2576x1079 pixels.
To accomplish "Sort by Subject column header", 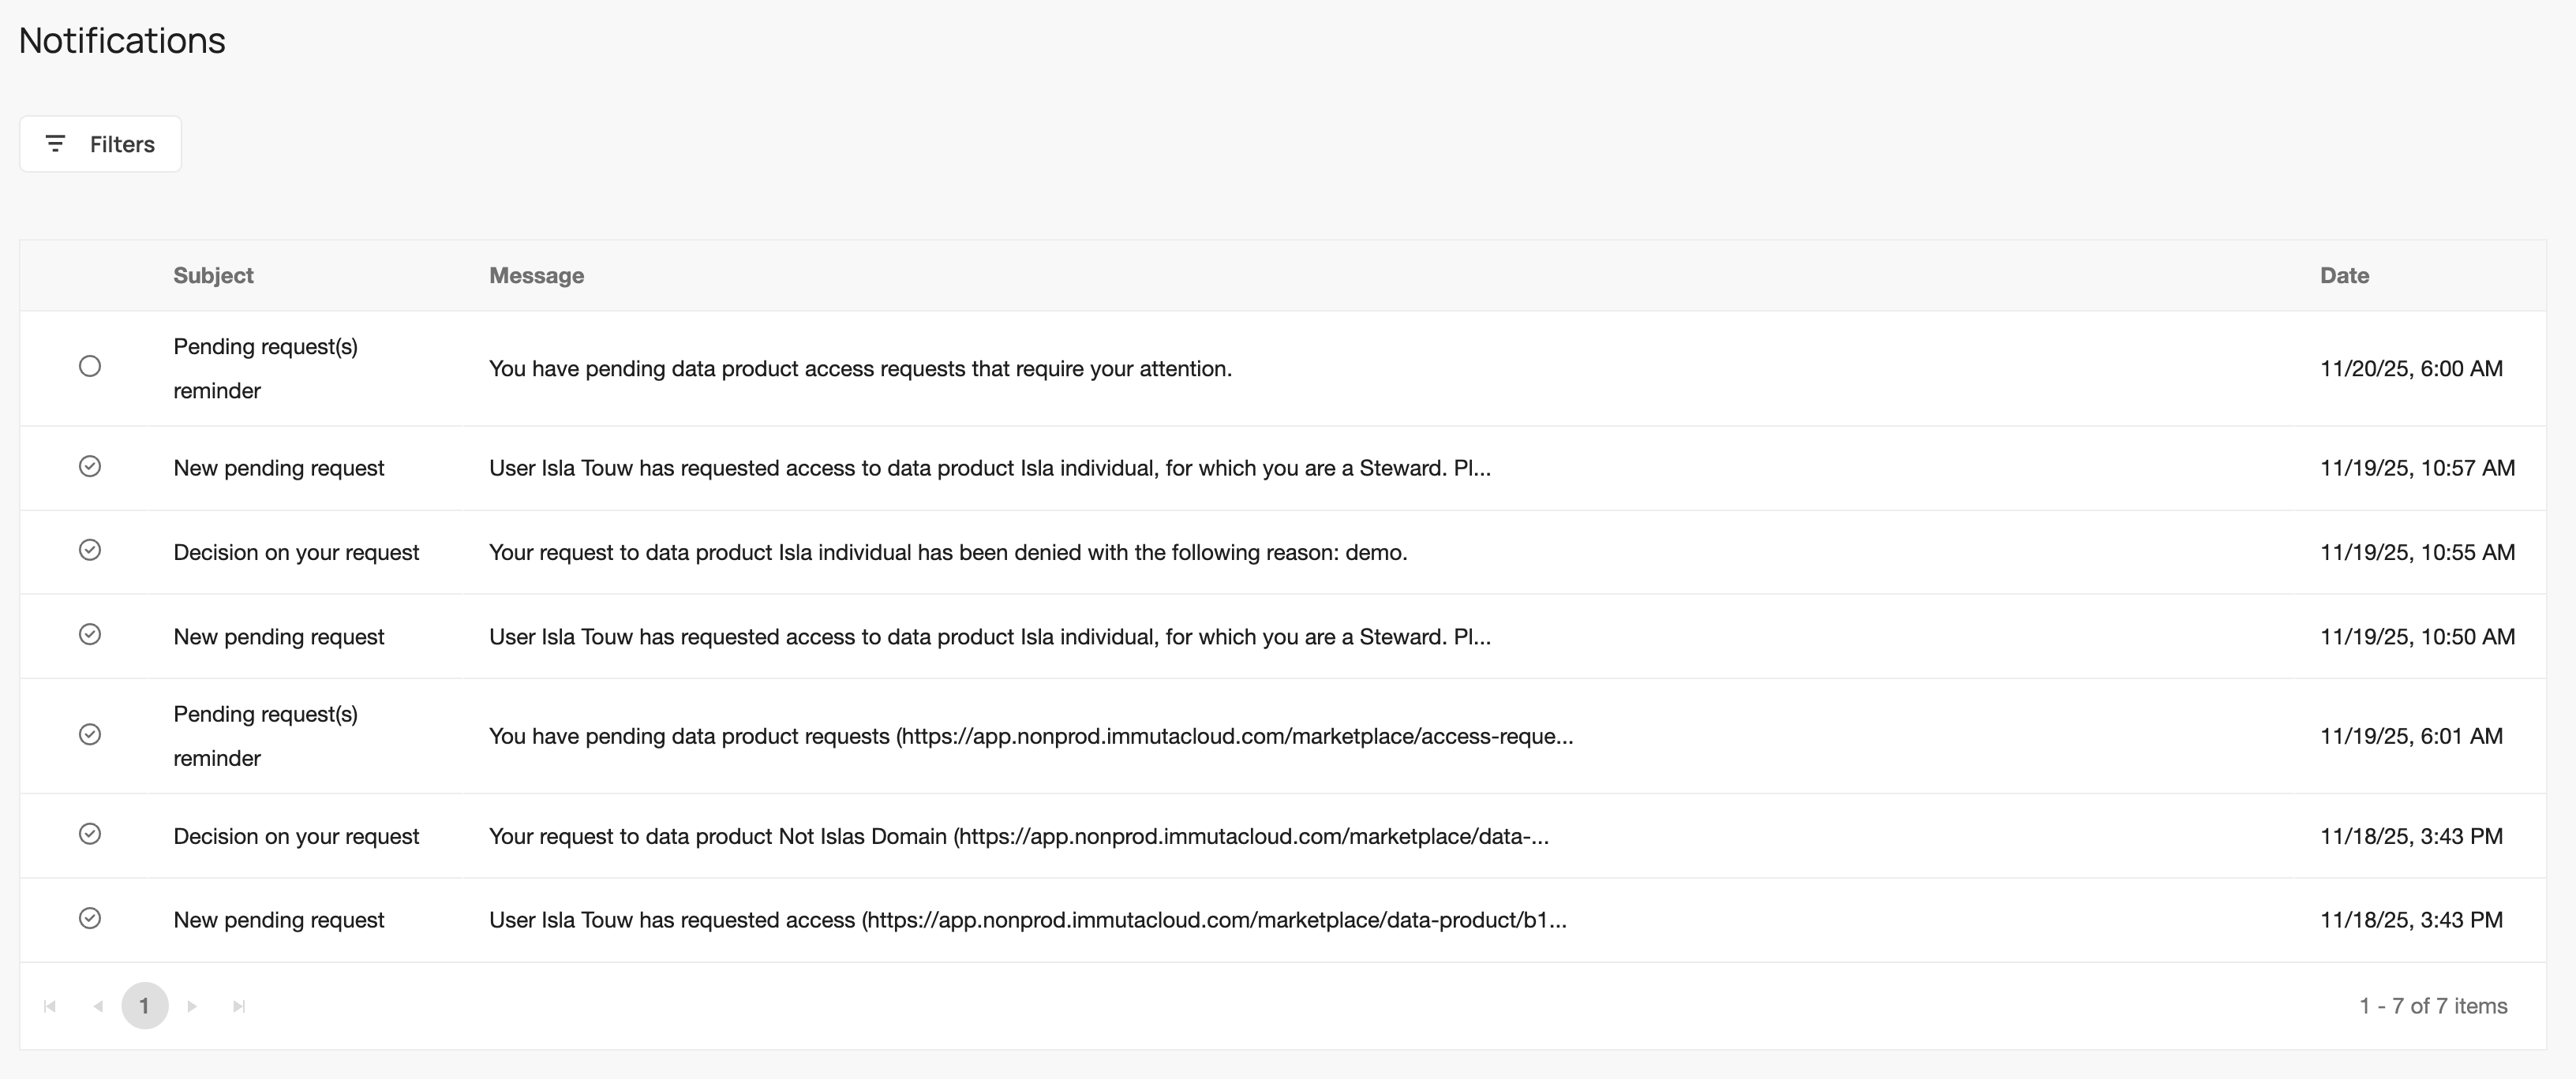I will (213, 276).
